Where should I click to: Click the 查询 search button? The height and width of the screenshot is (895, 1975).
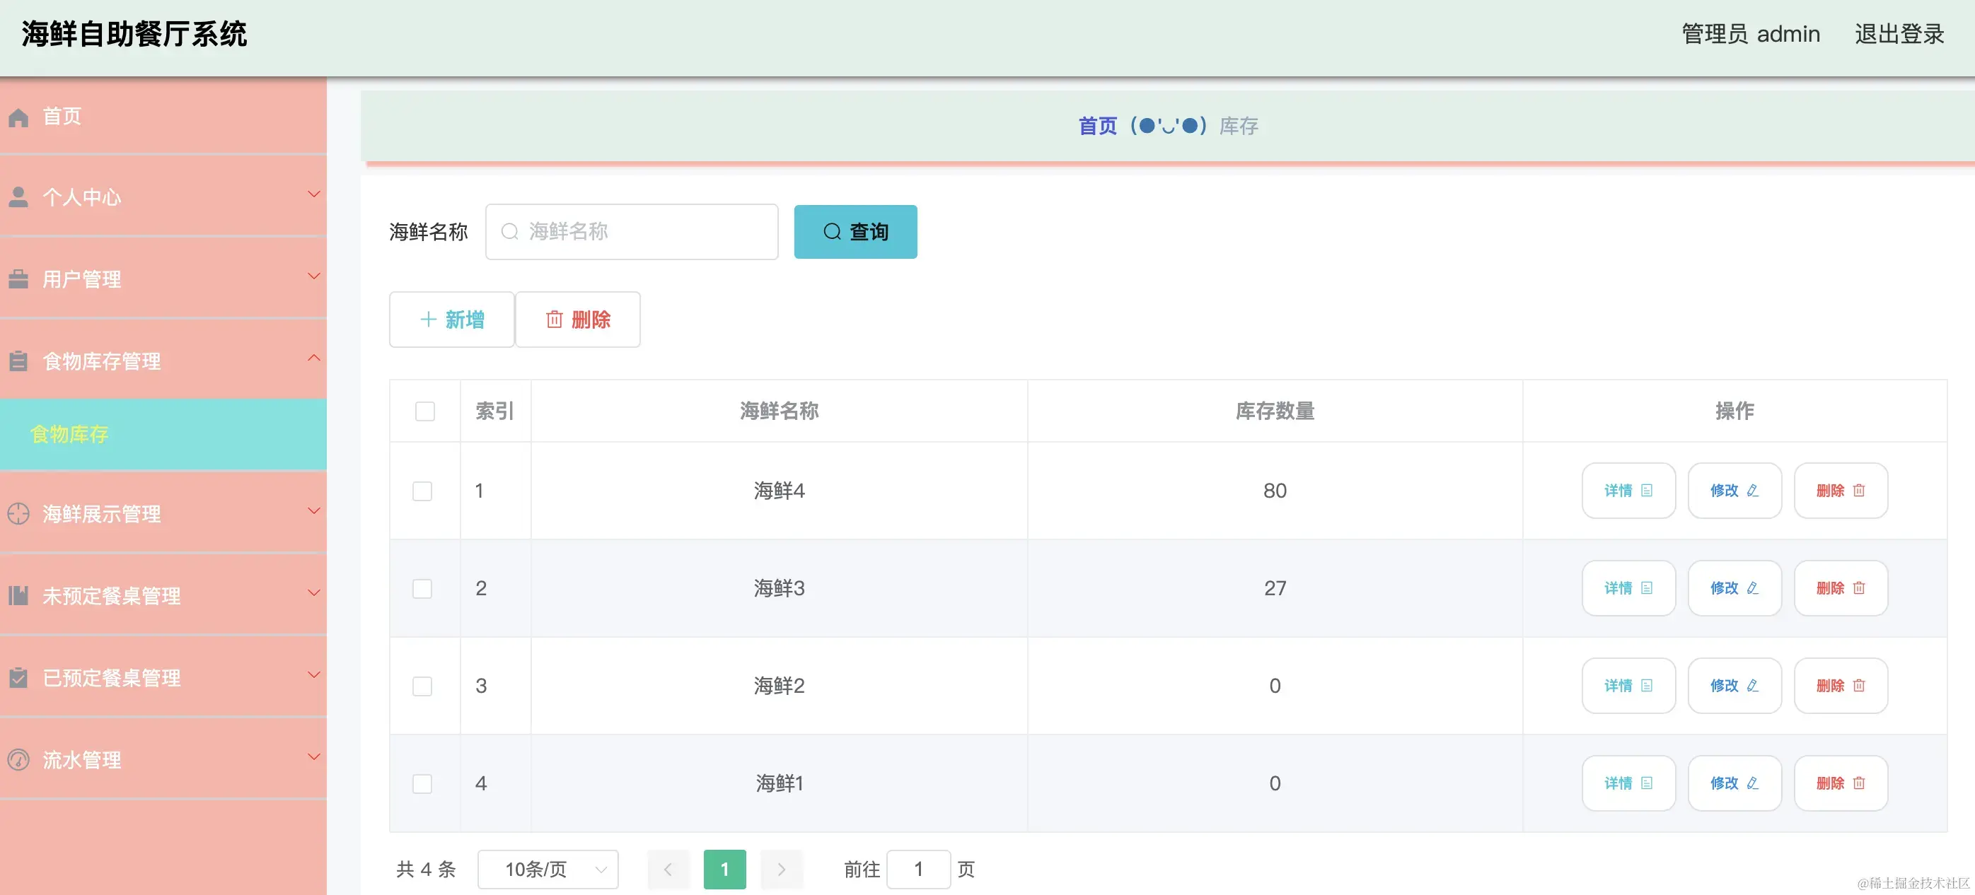pos(855,231)
